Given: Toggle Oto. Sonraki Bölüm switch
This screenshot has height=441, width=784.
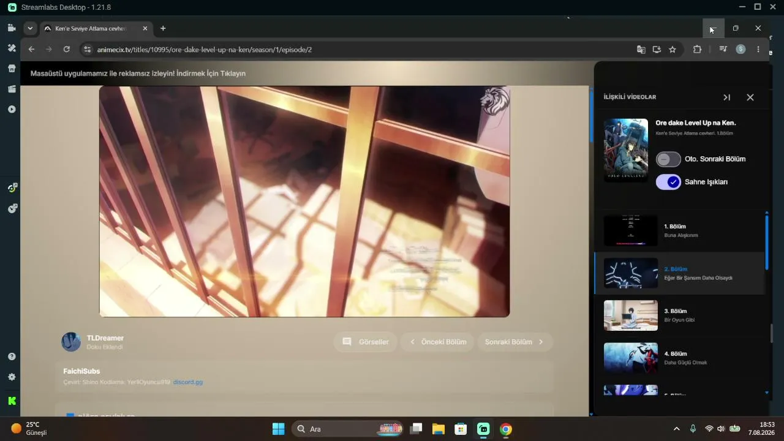Looking at the screenshot, I should pos(668,159).
